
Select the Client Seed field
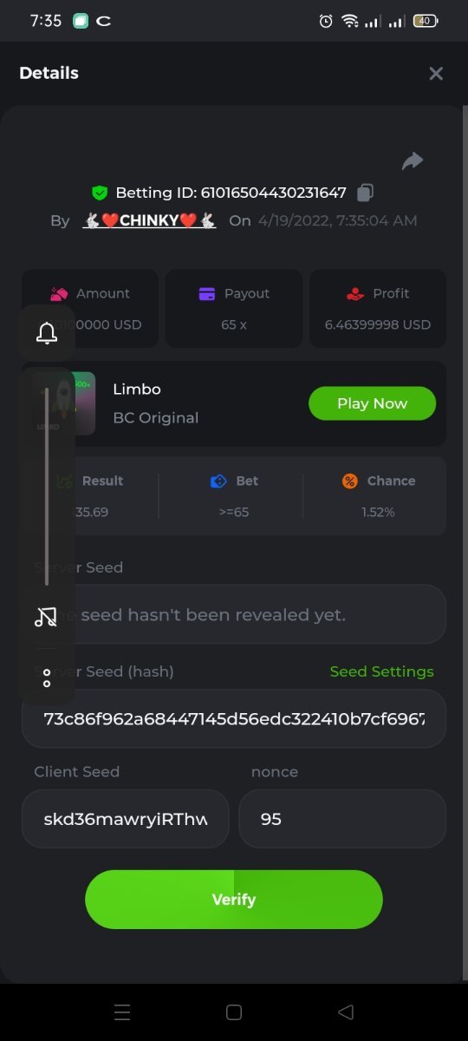click(126, 819)
